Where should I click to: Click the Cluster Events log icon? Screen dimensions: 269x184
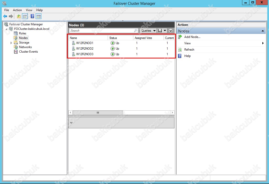[x=16, y=52]
